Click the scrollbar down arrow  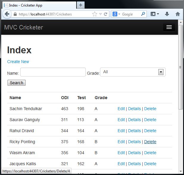tap(181, 171)
